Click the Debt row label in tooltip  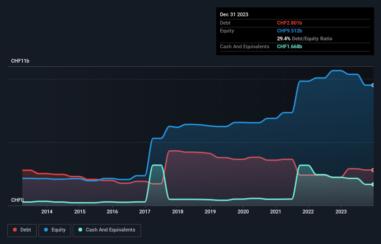pos(225,23)
